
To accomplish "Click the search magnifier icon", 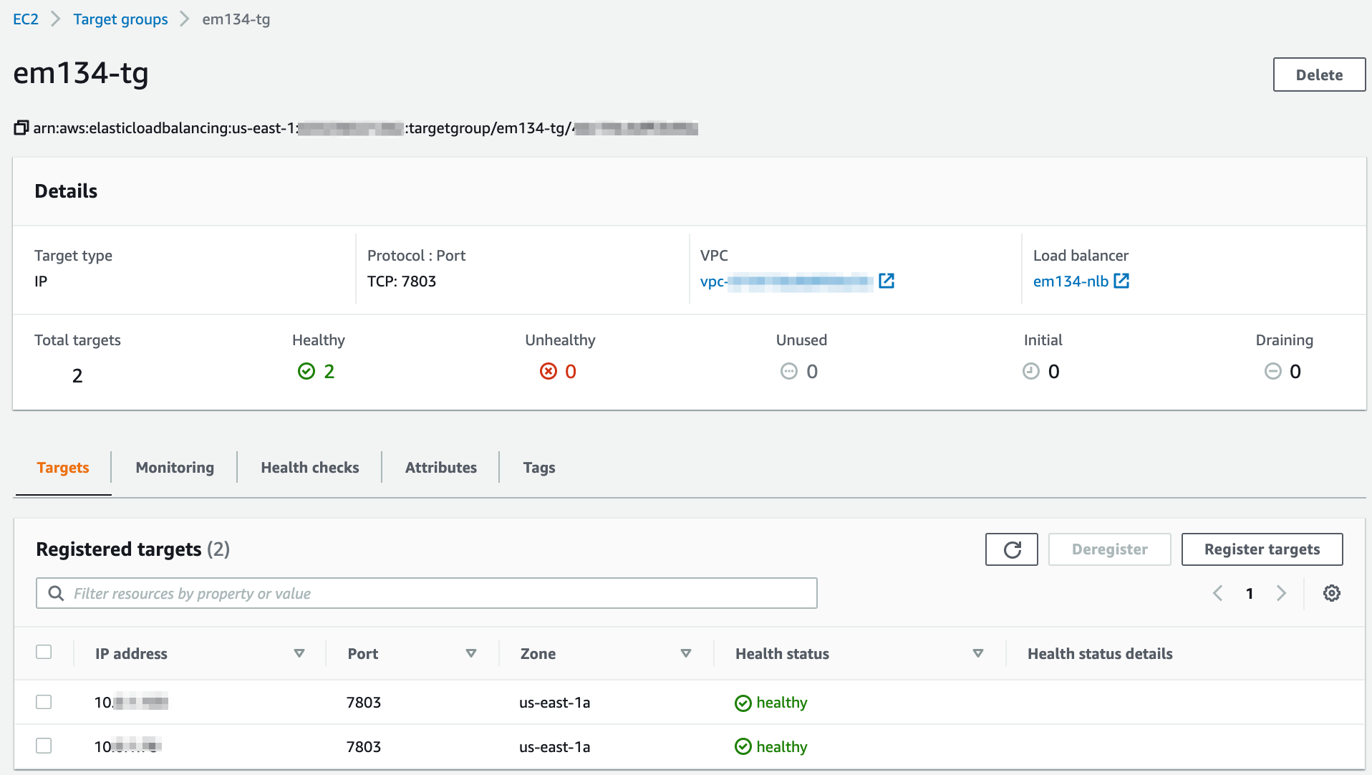I will tap(56, 593).
